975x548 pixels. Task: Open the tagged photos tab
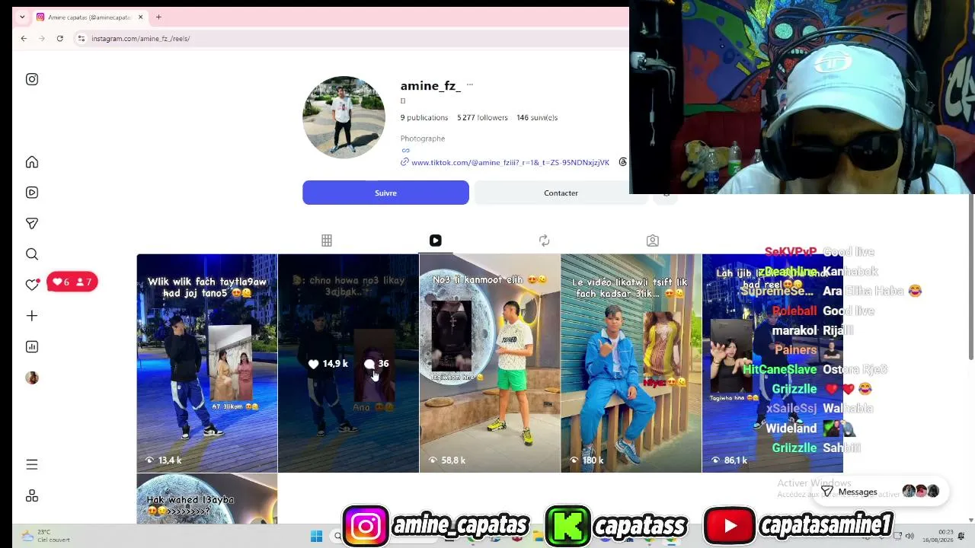point(653,241)
